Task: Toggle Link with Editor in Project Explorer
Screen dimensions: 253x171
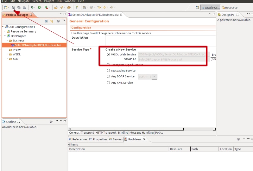Action: [52, 21]
